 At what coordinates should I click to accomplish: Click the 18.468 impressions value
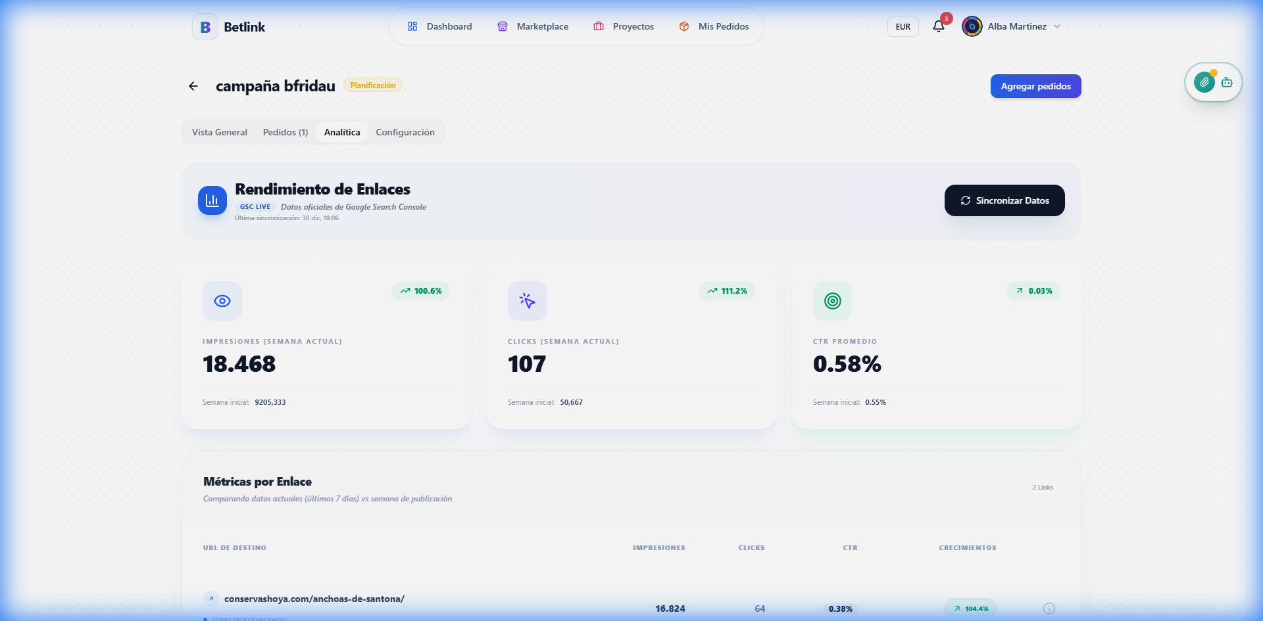(239, 364)
